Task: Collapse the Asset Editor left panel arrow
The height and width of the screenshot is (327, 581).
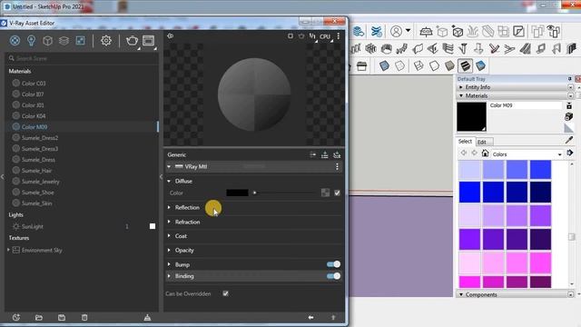Action: click(x=3, y=177)
